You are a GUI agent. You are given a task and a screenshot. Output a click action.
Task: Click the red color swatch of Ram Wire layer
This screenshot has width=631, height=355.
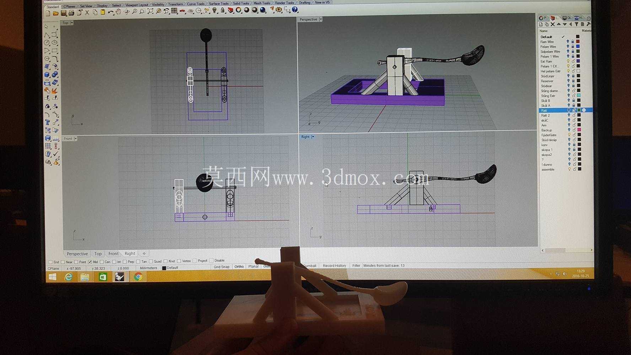coord(578,42)
